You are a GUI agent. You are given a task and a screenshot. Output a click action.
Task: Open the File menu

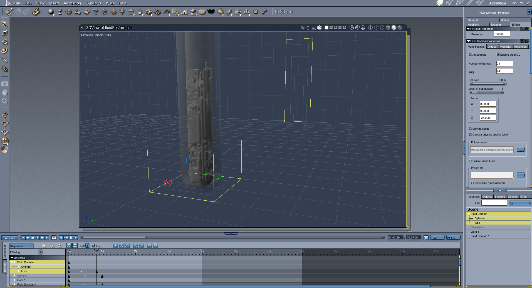[x=17, y=3]
